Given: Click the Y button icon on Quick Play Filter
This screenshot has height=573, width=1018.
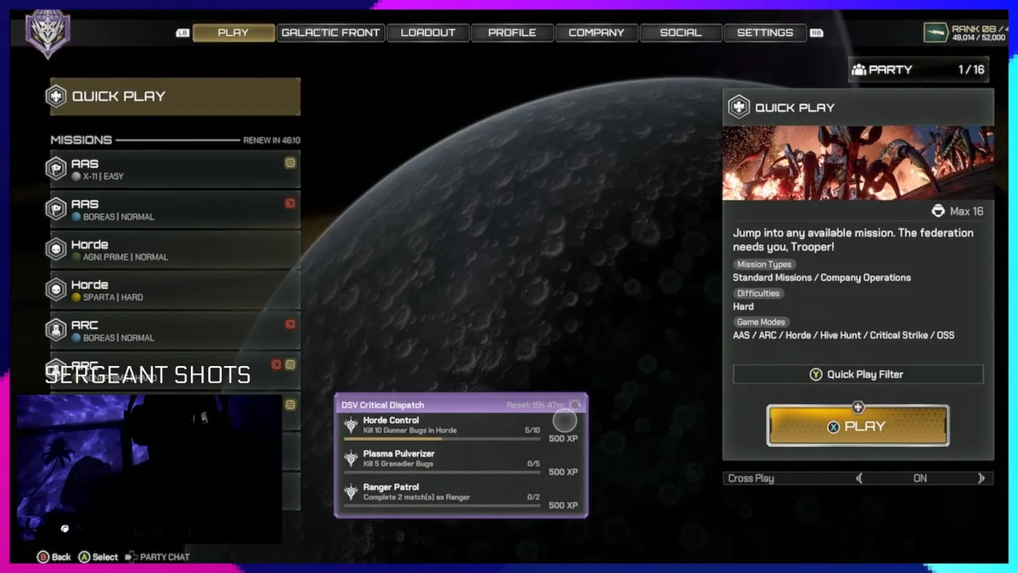Looking at the screenshot, I should (816, 374).
